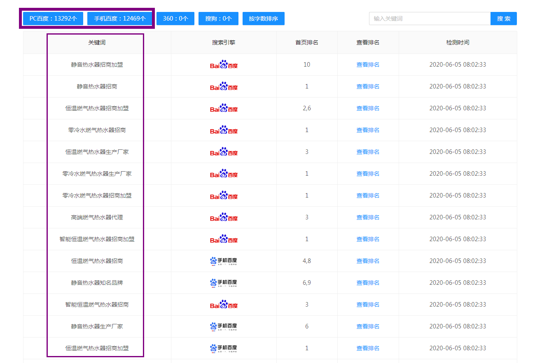Select keyword 智能恒温燃气热水器招商加盟
535x363 pixels.
[x=97, y=239]
